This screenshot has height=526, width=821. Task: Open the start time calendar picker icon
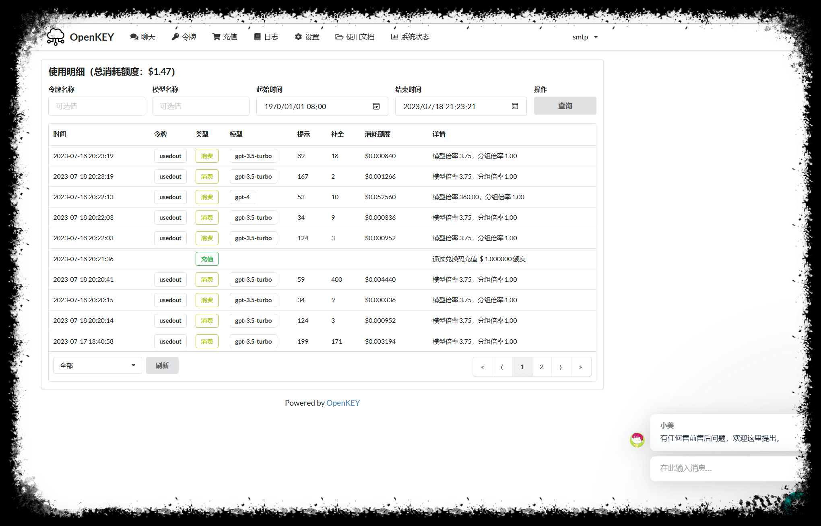376,106
